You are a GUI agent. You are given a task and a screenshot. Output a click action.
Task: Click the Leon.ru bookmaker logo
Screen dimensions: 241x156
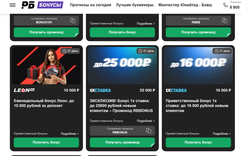[24, 90]
